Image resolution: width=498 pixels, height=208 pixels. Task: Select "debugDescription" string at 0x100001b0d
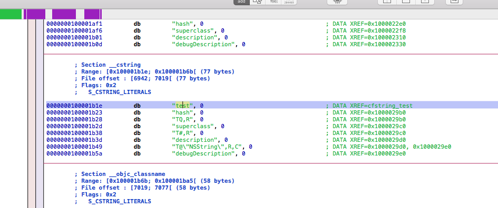pyautogui.click(x=203, y=44)
